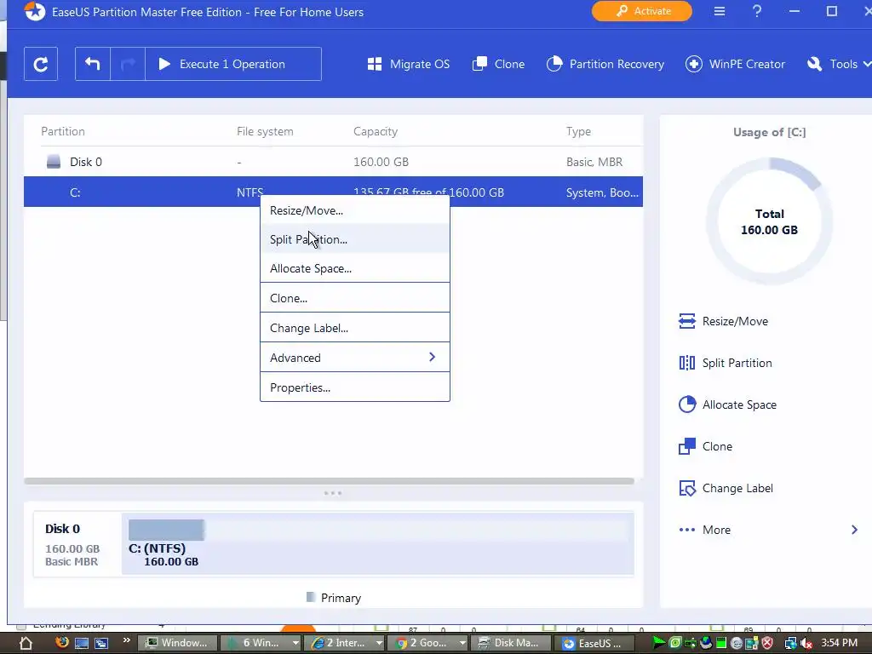
Task: Click the horizontal scrollbar under partition list
Action: pyautogui.click(x=330, y=481)
